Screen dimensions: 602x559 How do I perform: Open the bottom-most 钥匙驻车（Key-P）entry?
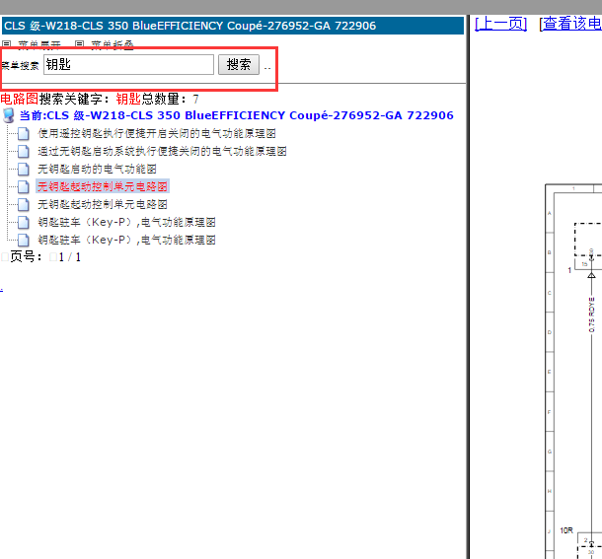(x=126, y=240)
